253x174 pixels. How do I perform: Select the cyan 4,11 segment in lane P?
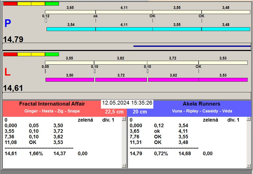click(x=124, y=29)
